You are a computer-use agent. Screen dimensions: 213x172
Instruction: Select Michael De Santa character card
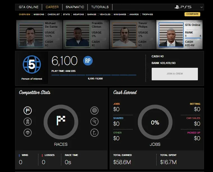point(39,34)
